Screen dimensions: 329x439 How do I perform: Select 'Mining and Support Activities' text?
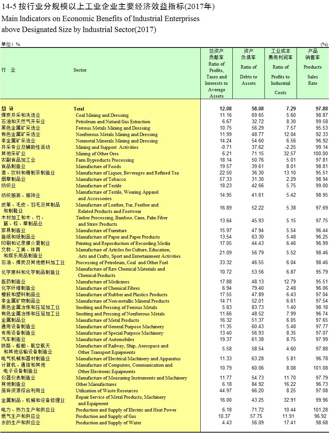point(107,147)
